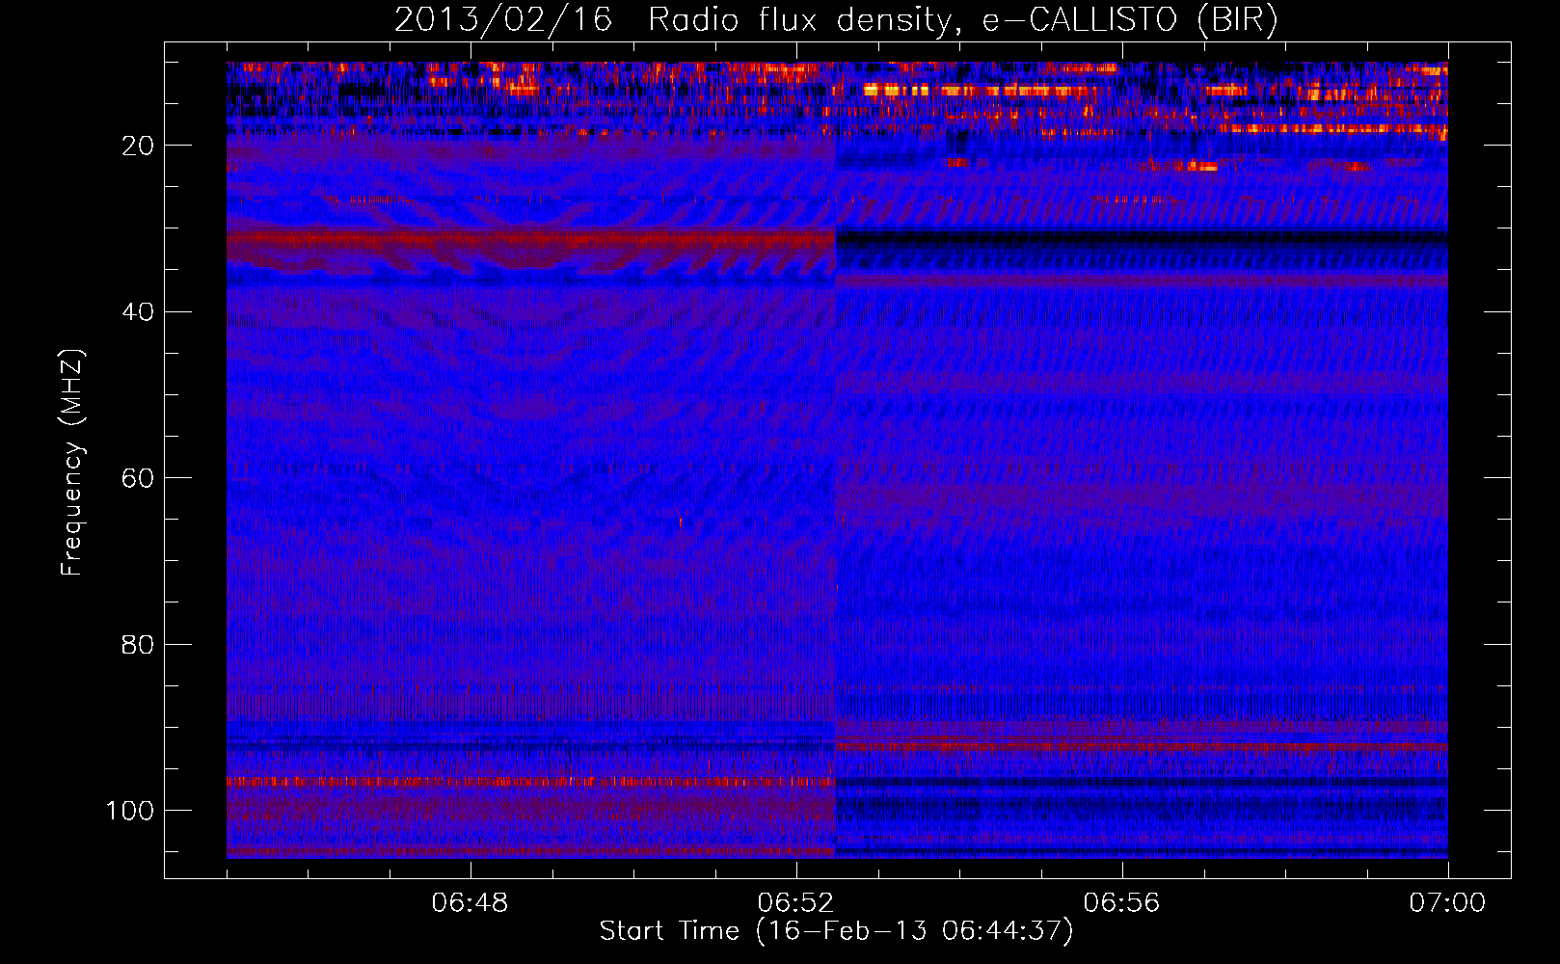The width and height of the screenshot is (1560, 964).
Task: Click the '06:52' time tick label
Action: point(795,903)
